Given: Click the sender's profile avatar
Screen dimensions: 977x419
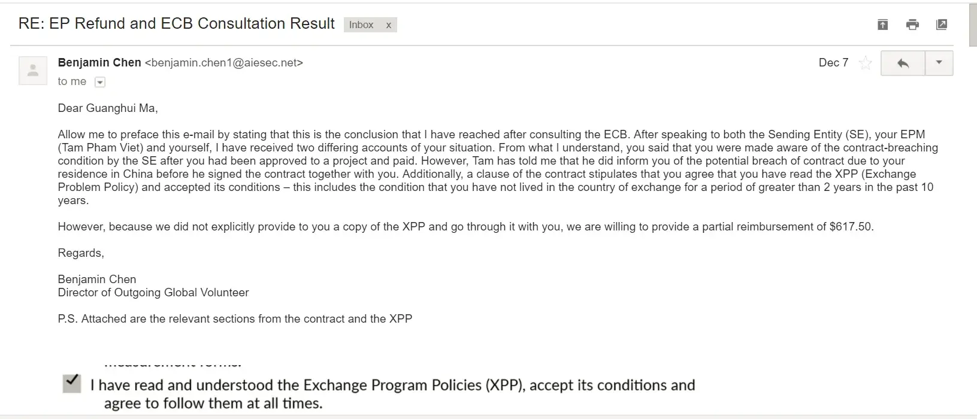Looking at the screenshot, I should tap(33, 71).
